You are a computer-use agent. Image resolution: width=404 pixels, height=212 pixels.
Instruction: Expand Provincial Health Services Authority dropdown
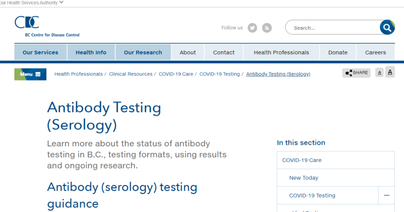click(61, 2)
